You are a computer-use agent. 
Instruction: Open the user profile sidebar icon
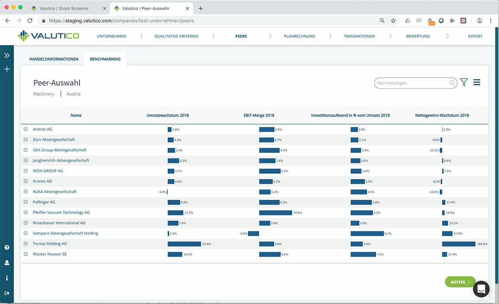pos(7,263)
